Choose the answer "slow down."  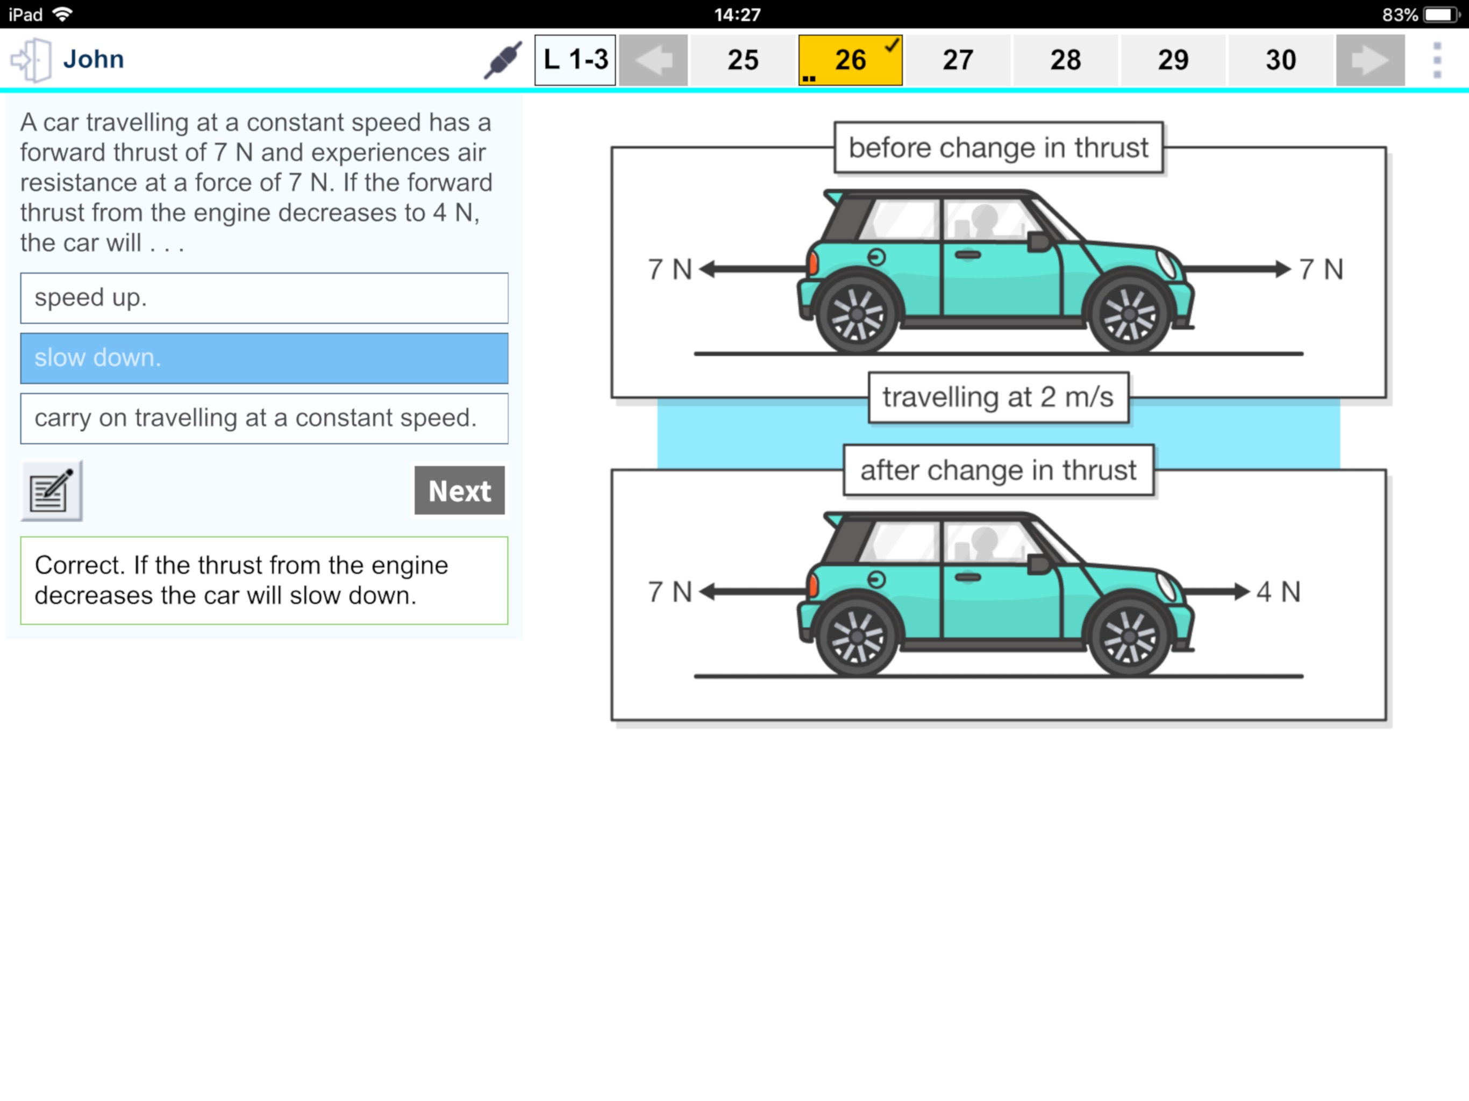coord(265,358)
